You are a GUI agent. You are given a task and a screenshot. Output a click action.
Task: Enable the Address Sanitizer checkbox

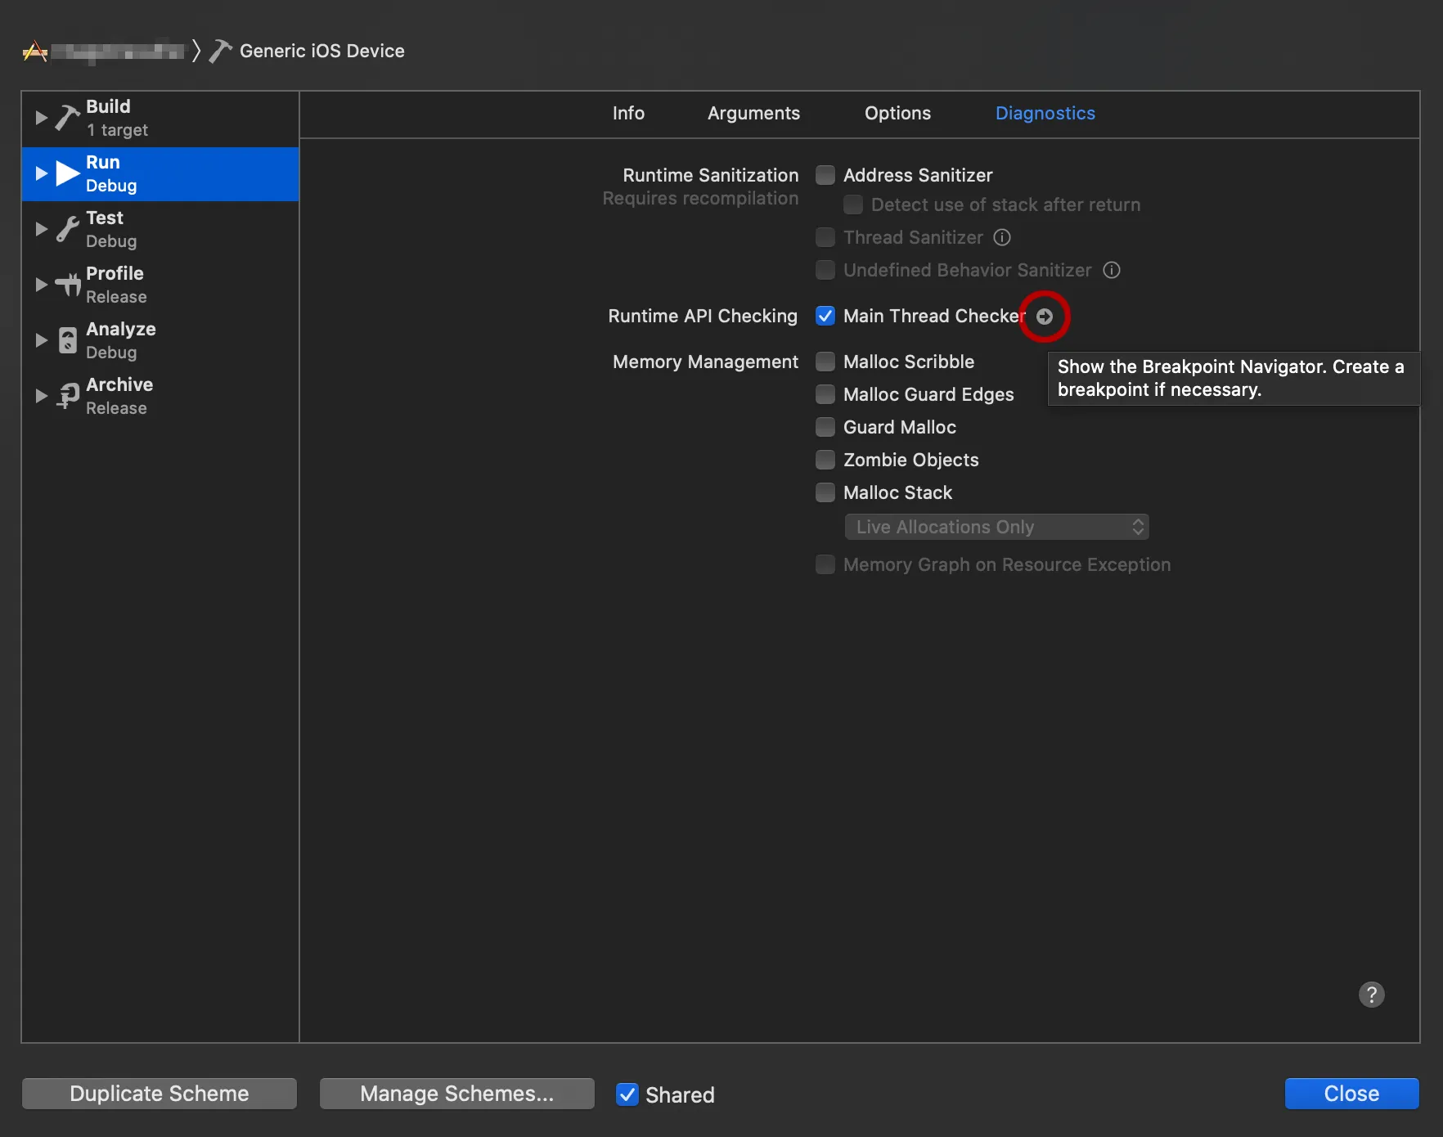point(825,175)
